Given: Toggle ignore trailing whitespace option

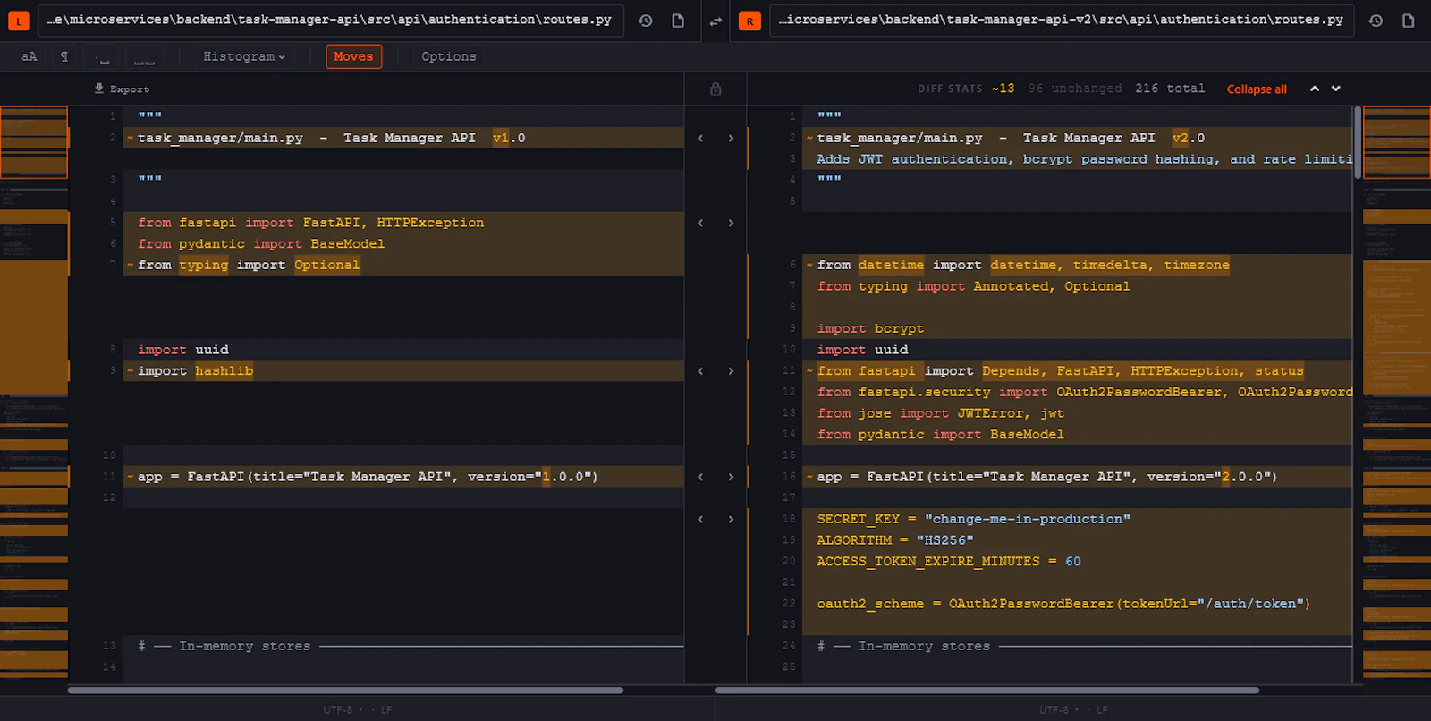Looking at the screenshot, I should click(x=102, y=56).
